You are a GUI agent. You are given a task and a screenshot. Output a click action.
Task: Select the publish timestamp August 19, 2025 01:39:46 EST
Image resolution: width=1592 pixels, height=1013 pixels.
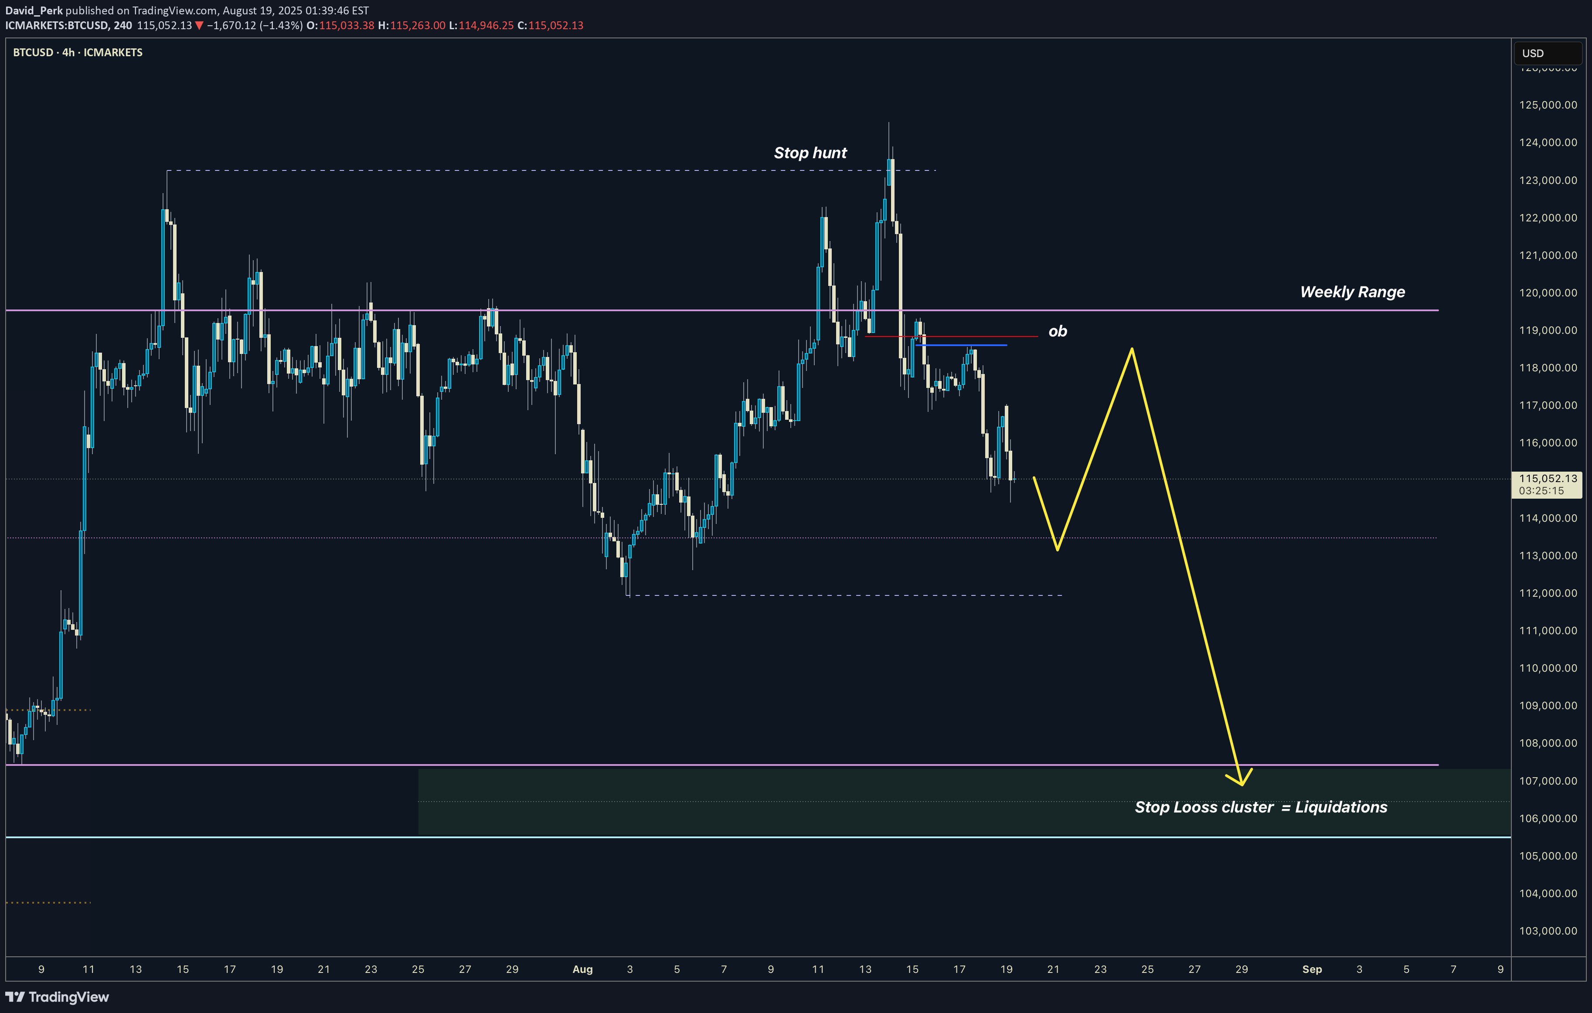296,10
